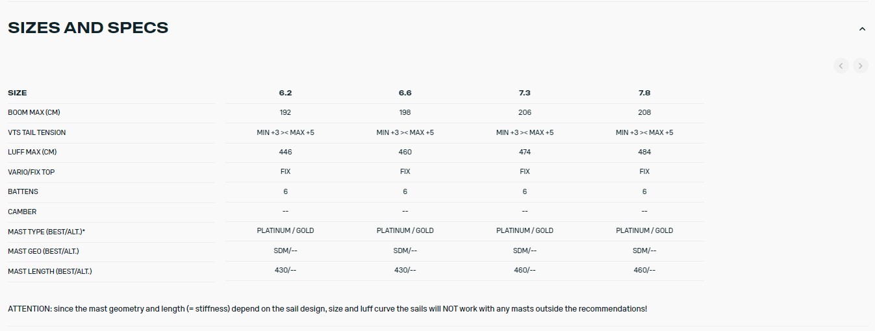Select the 7.3 size column header

(524, 93)
